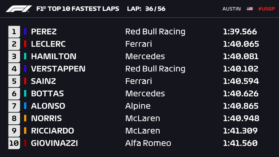The image size is (279, 157).
Task: Click the Alpine team name
Action: point(138,106)
